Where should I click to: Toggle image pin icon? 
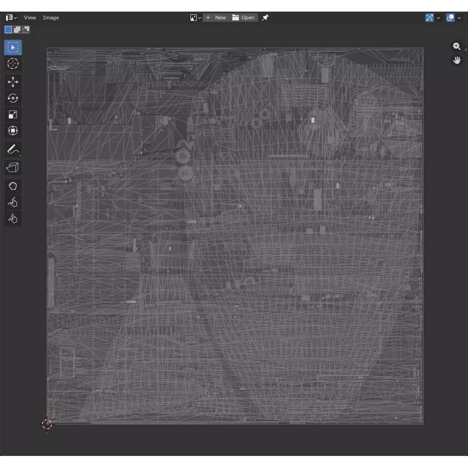click(x=265, y=18)
